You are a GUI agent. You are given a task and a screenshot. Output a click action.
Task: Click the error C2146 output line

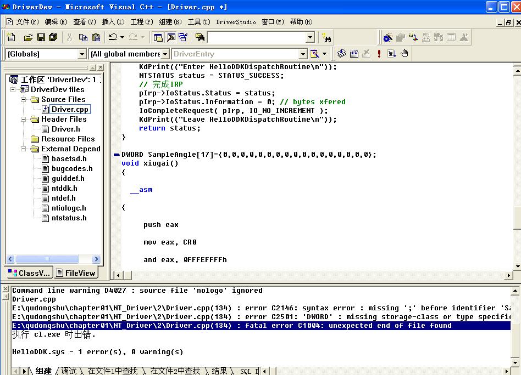click(261, 308)
